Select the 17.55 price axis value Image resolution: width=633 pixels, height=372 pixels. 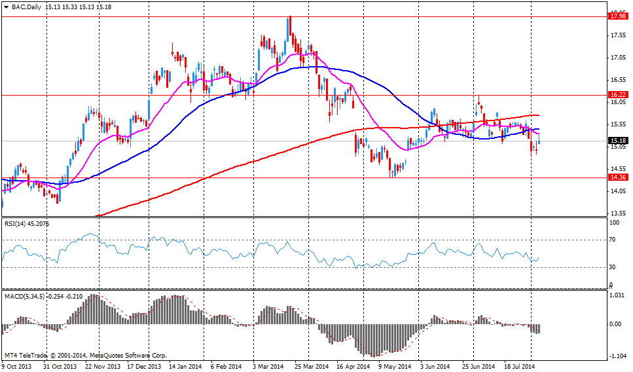click(x=617, y=36)
